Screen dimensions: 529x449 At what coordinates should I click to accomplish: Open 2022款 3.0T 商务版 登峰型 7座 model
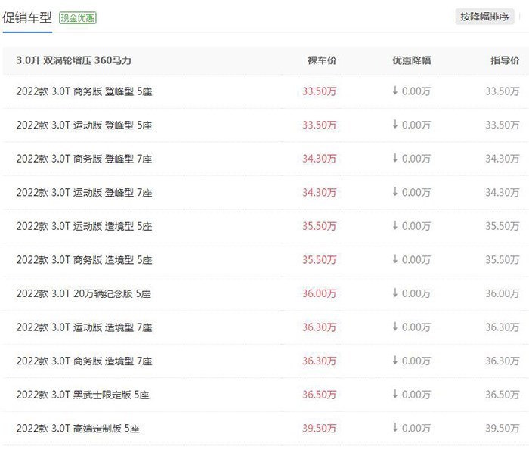tap(84, 159)
